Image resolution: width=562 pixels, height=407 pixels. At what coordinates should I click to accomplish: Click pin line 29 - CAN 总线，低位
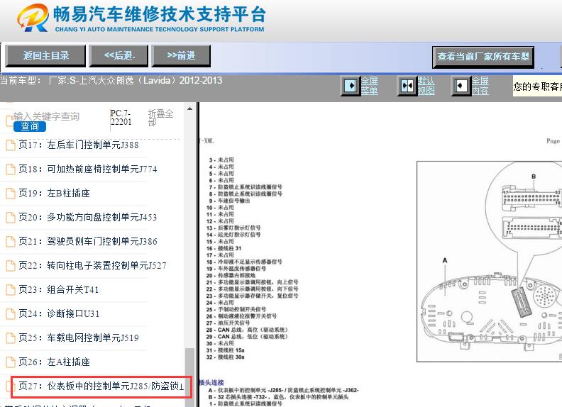247,336
